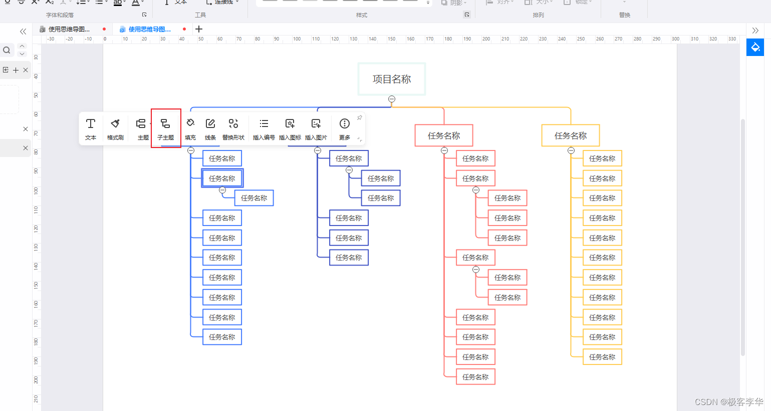Click the 格式刷 format painter icon

pyautogui.click(x=115, y=128)
